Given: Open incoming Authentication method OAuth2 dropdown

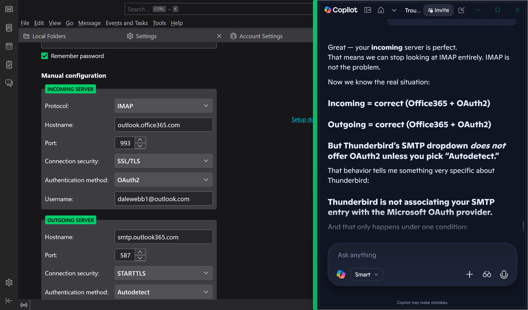Looking at the screenshot, I should point(163,180).
